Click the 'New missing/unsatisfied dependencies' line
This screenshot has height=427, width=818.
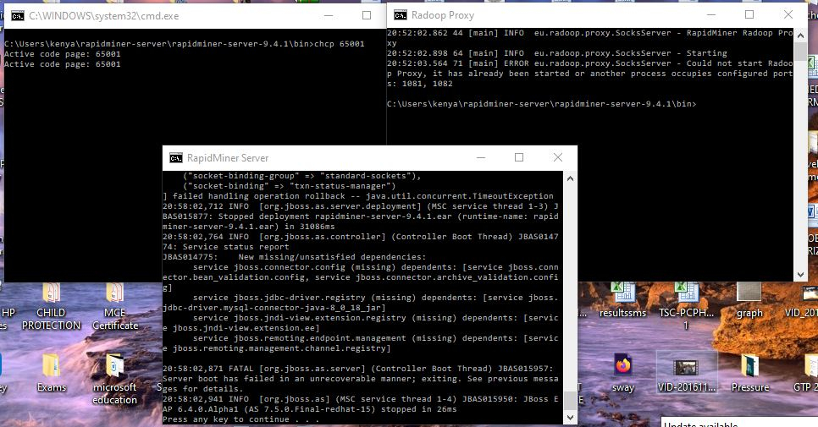point(294,257)
